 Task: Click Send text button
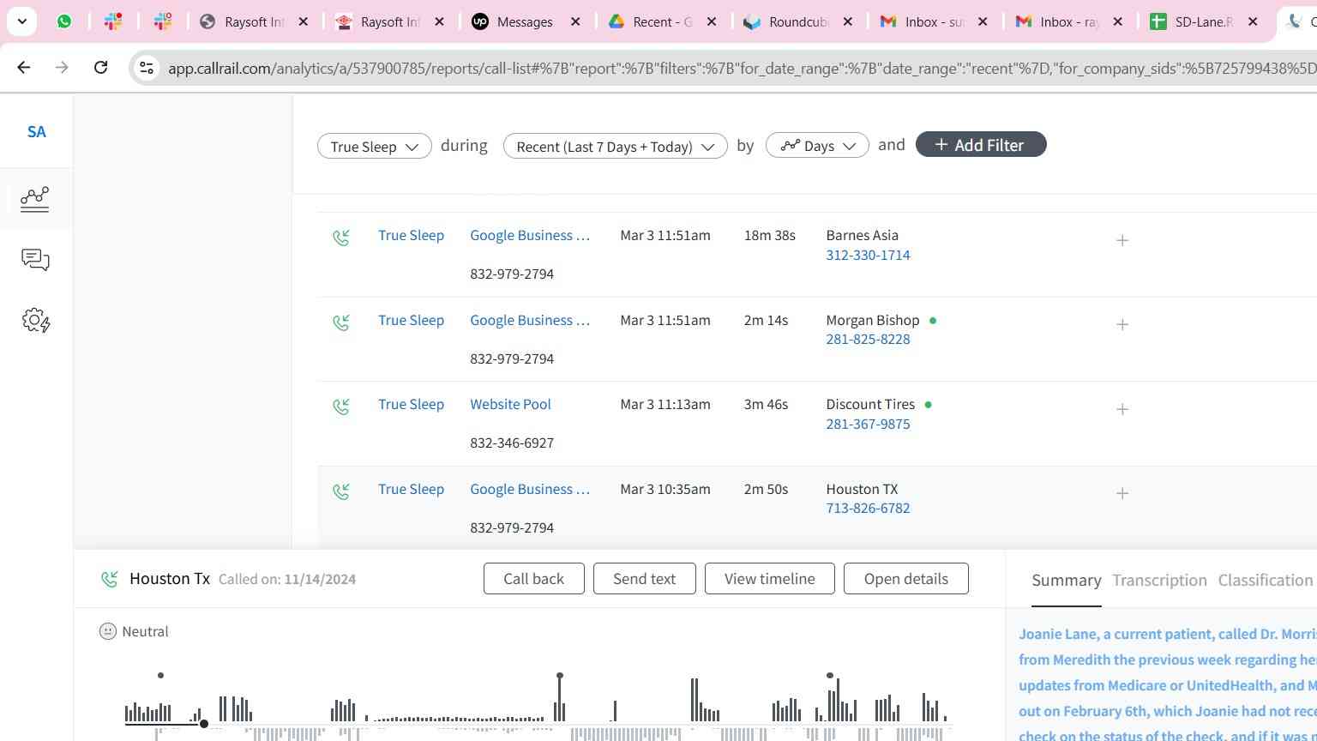click(x=644, y=579)
